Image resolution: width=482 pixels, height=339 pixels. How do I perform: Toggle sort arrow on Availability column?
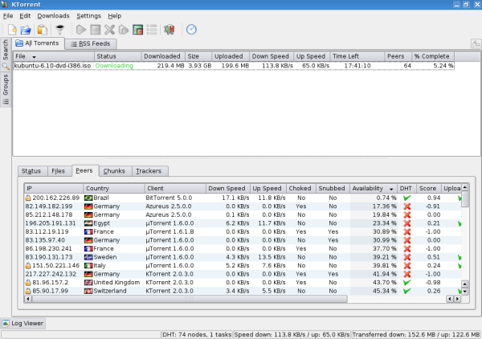click(391, 189)
